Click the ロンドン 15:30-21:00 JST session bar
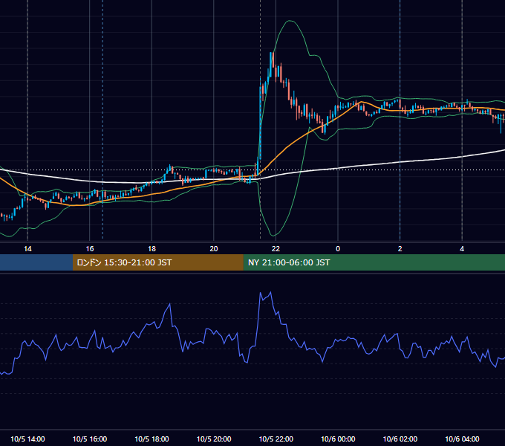The width and height of the screenshot is (505, 446). point(157,262)
